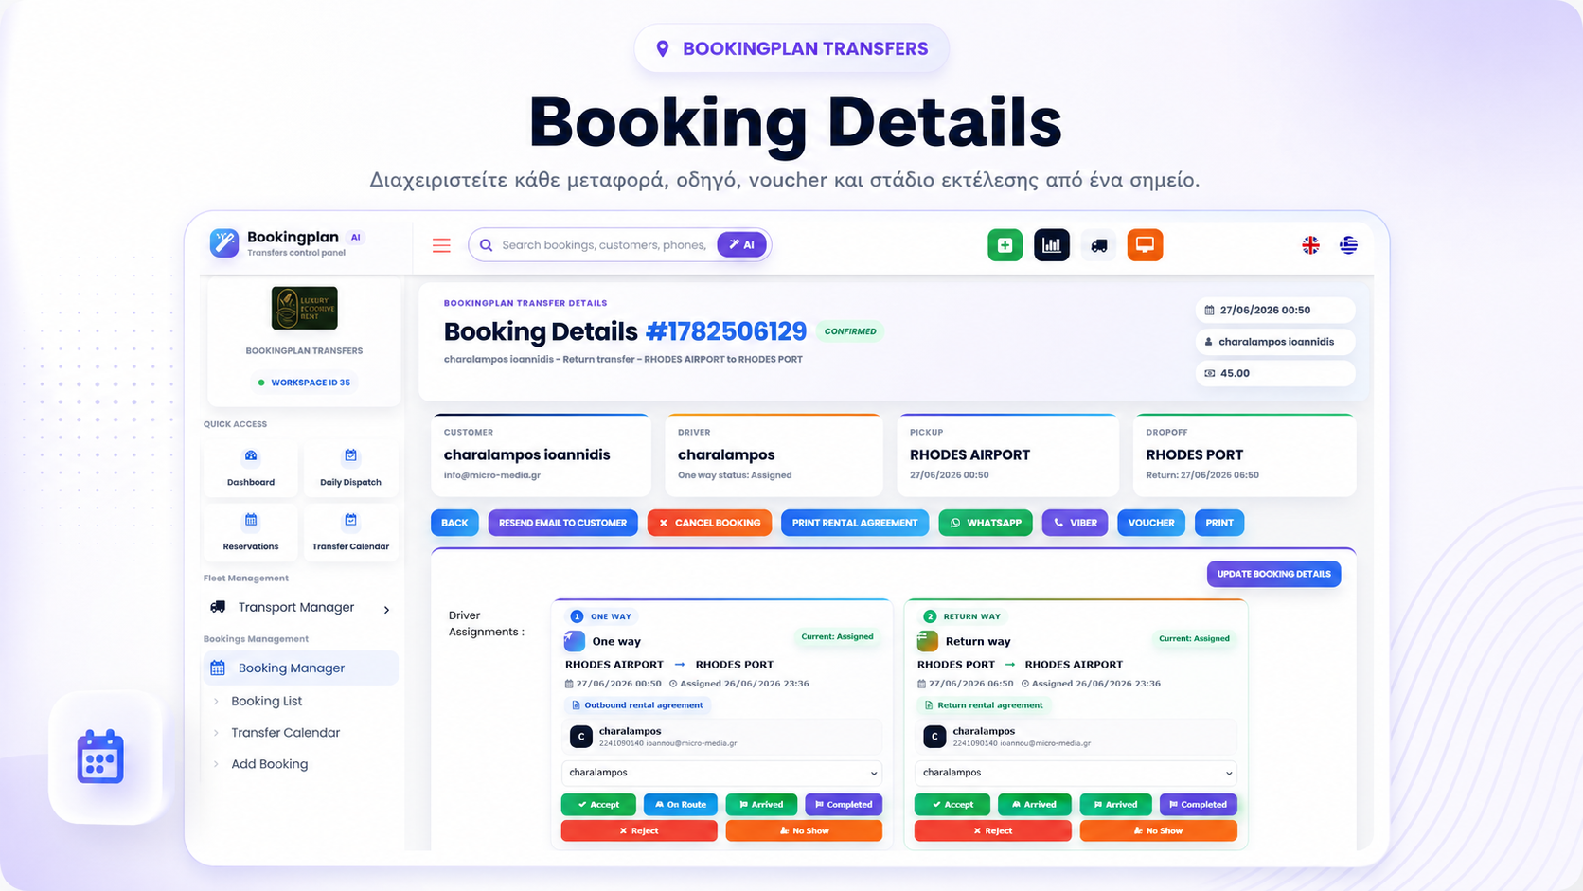This screenshot has width=1583, height=891.
Task: Click the 45.00 price chip
Action: (x=1275, y=373)
